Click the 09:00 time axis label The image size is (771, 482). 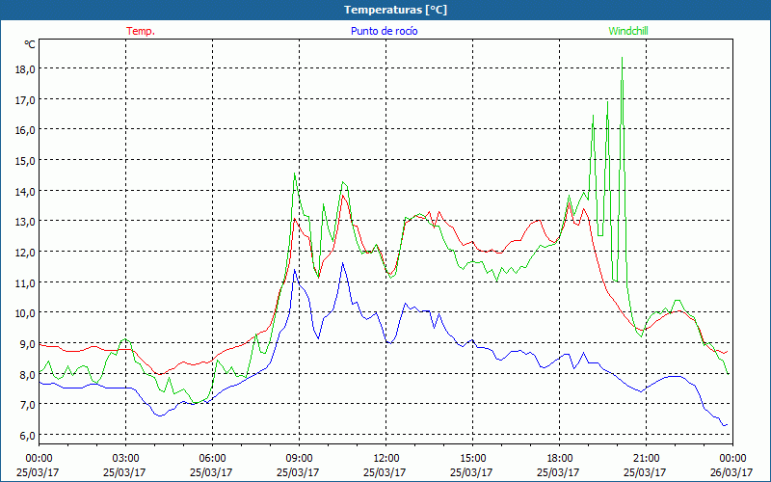pos(299,458)
